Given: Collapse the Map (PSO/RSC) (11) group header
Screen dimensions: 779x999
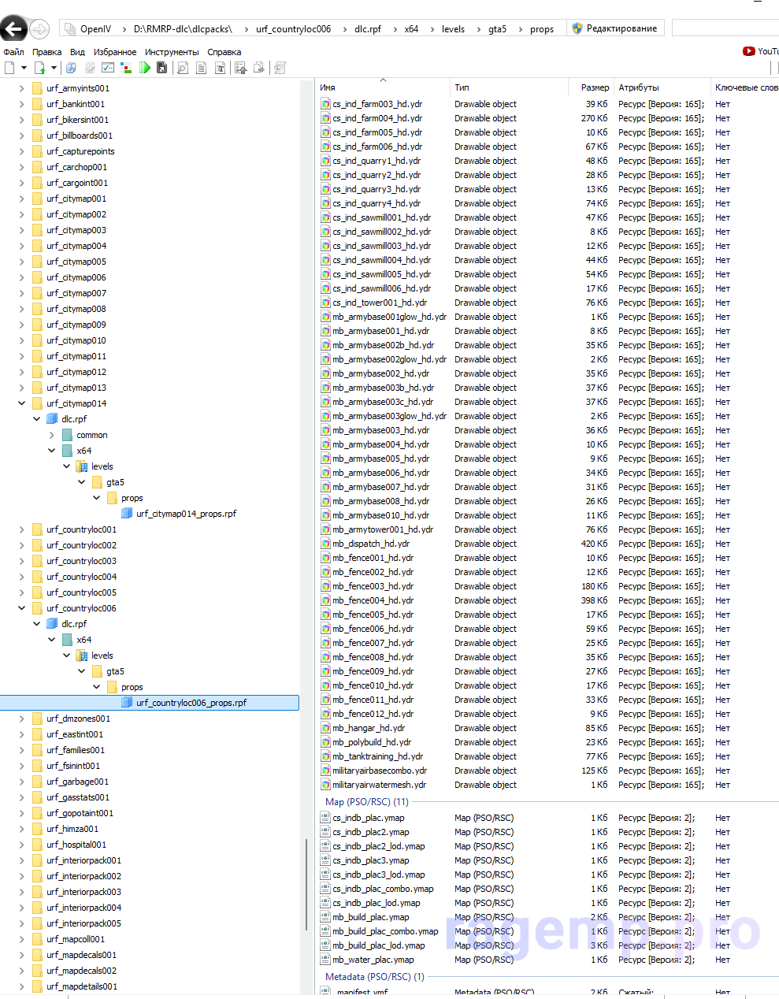Looking at the screenshot, I should (x=367, y=802).
